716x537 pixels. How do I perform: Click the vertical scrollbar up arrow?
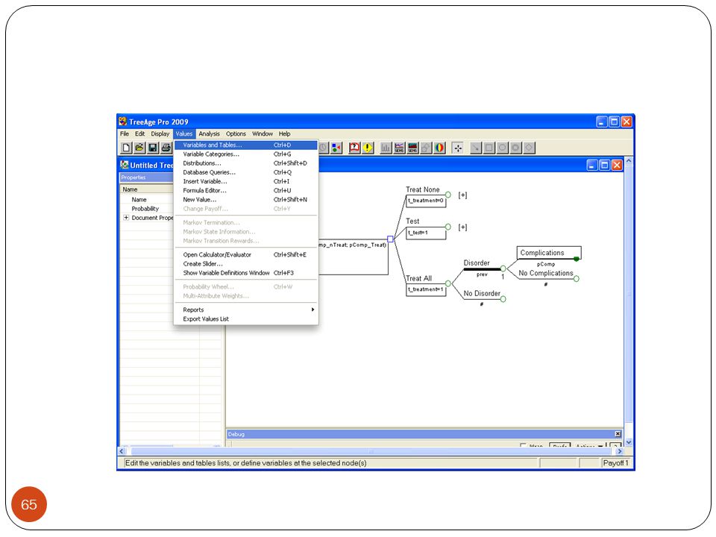629,161
